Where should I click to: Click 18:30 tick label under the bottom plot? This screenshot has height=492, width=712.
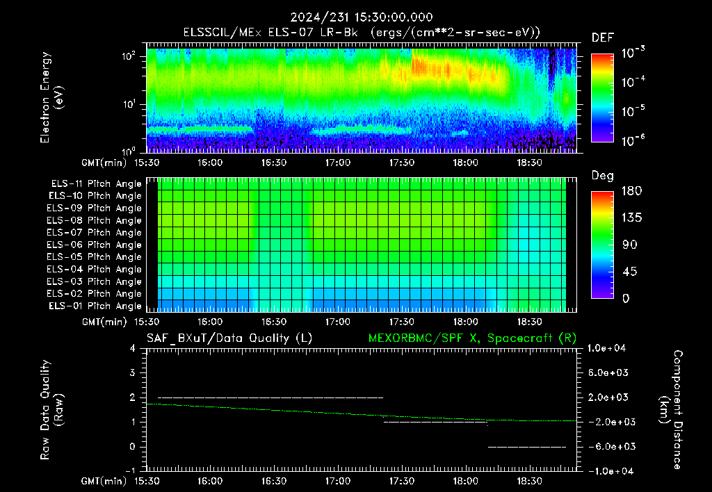(529, 481)
